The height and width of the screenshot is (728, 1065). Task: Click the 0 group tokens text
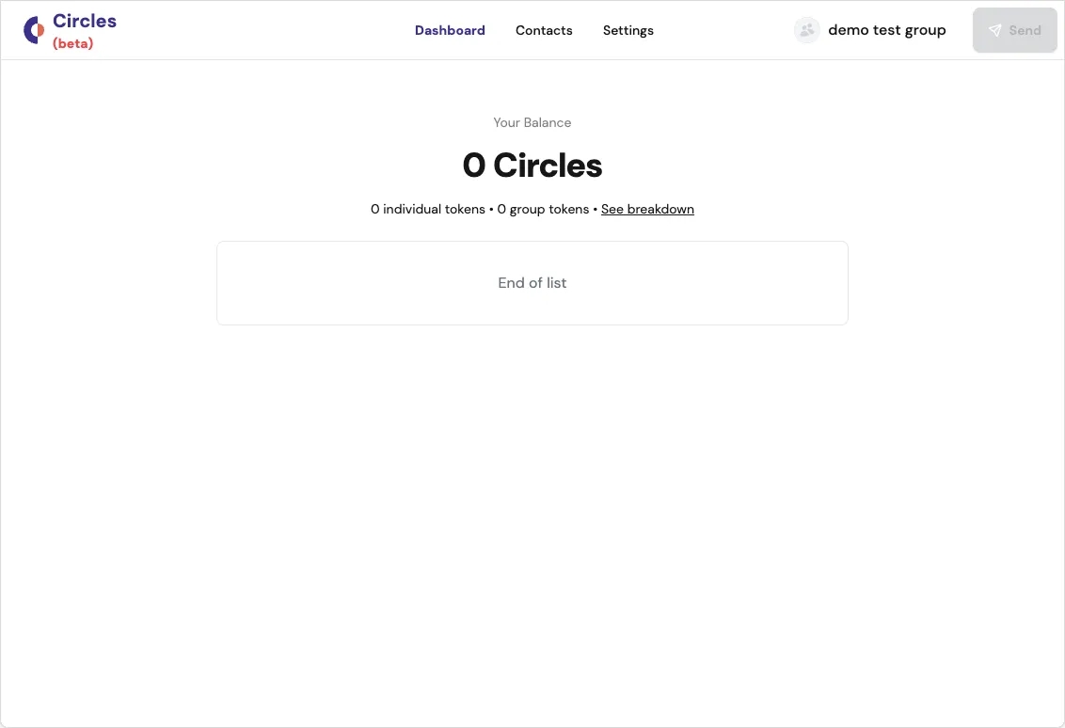(x=543, y=209)
